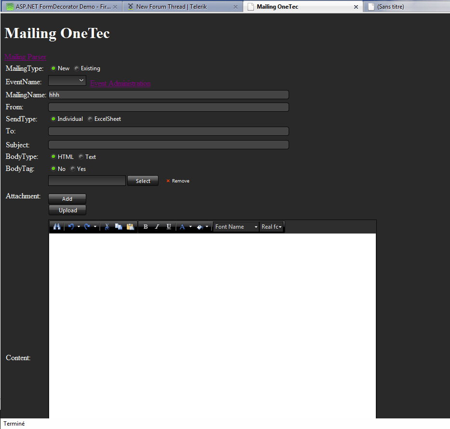Select HTML body type
The height and width of the screenshot is (429, 450).
53,156
